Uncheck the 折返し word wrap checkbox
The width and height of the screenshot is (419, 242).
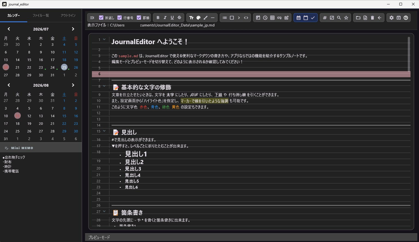coord(101,18)
